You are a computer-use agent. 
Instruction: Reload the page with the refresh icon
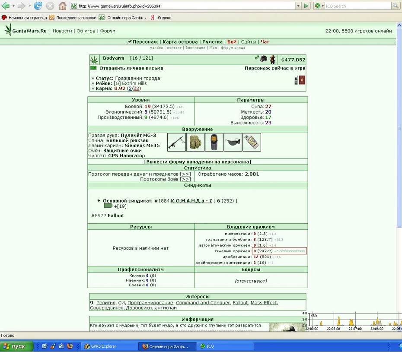pyautogui.click(x=38, y=6)
